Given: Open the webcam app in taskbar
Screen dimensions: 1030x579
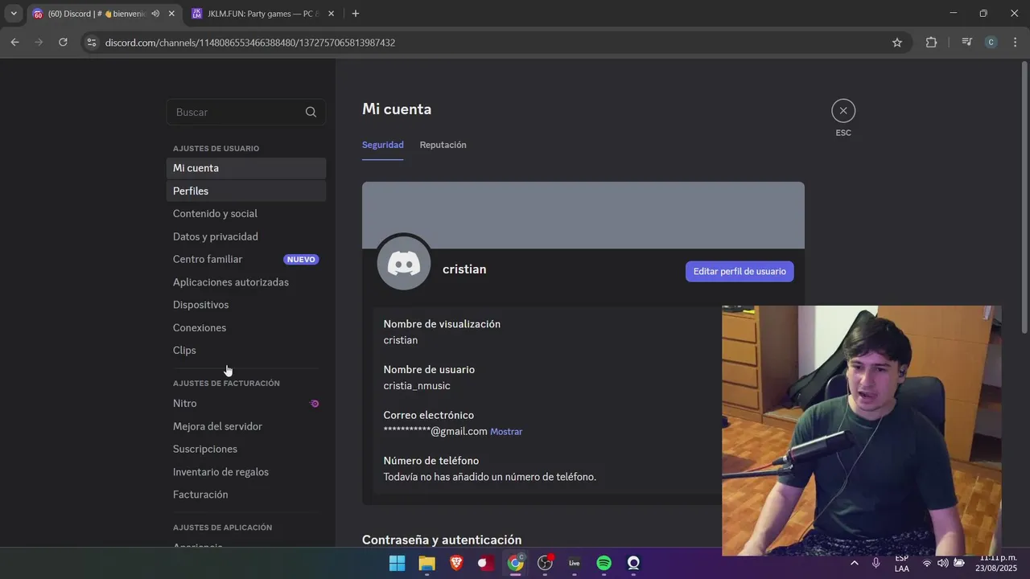Looking at the screenshot, I should (x=634, y=564).
